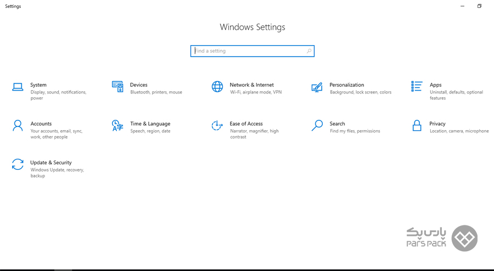Click magnifier icon inside the search box

(x=309, y=51)
